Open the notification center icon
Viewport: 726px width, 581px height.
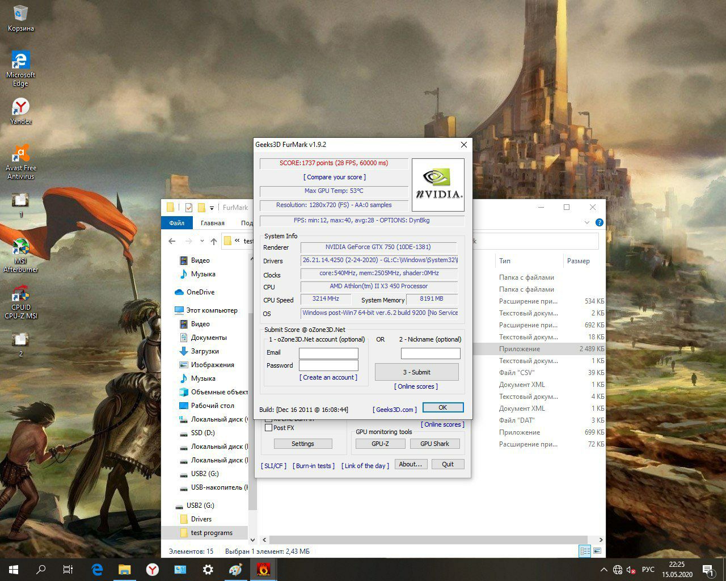coord(708,570)
